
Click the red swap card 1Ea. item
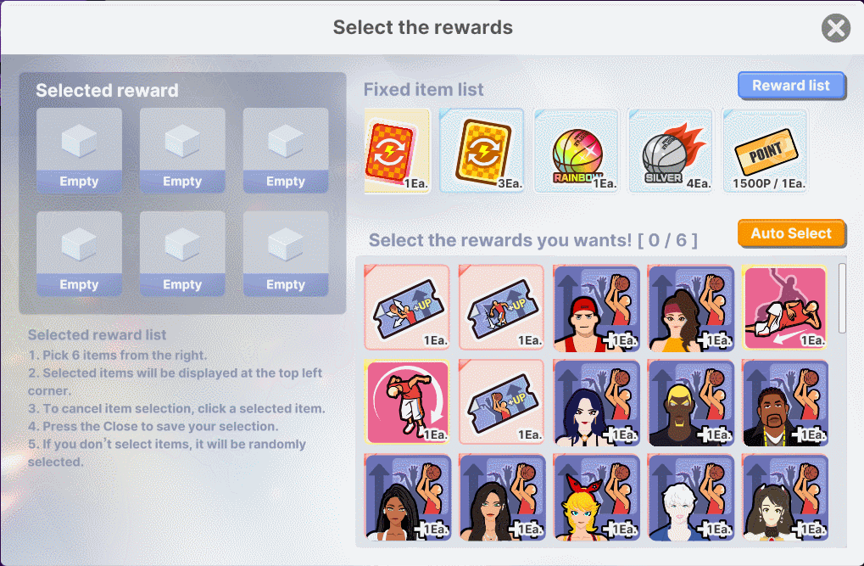coord(397,150)
